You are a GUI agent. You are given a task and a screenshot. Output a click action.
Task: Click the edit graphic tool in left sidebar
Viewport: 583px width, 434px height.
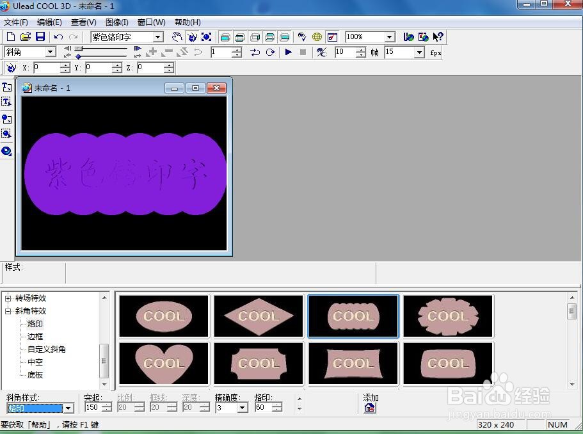pyautogui.click(x=6, y=134)
